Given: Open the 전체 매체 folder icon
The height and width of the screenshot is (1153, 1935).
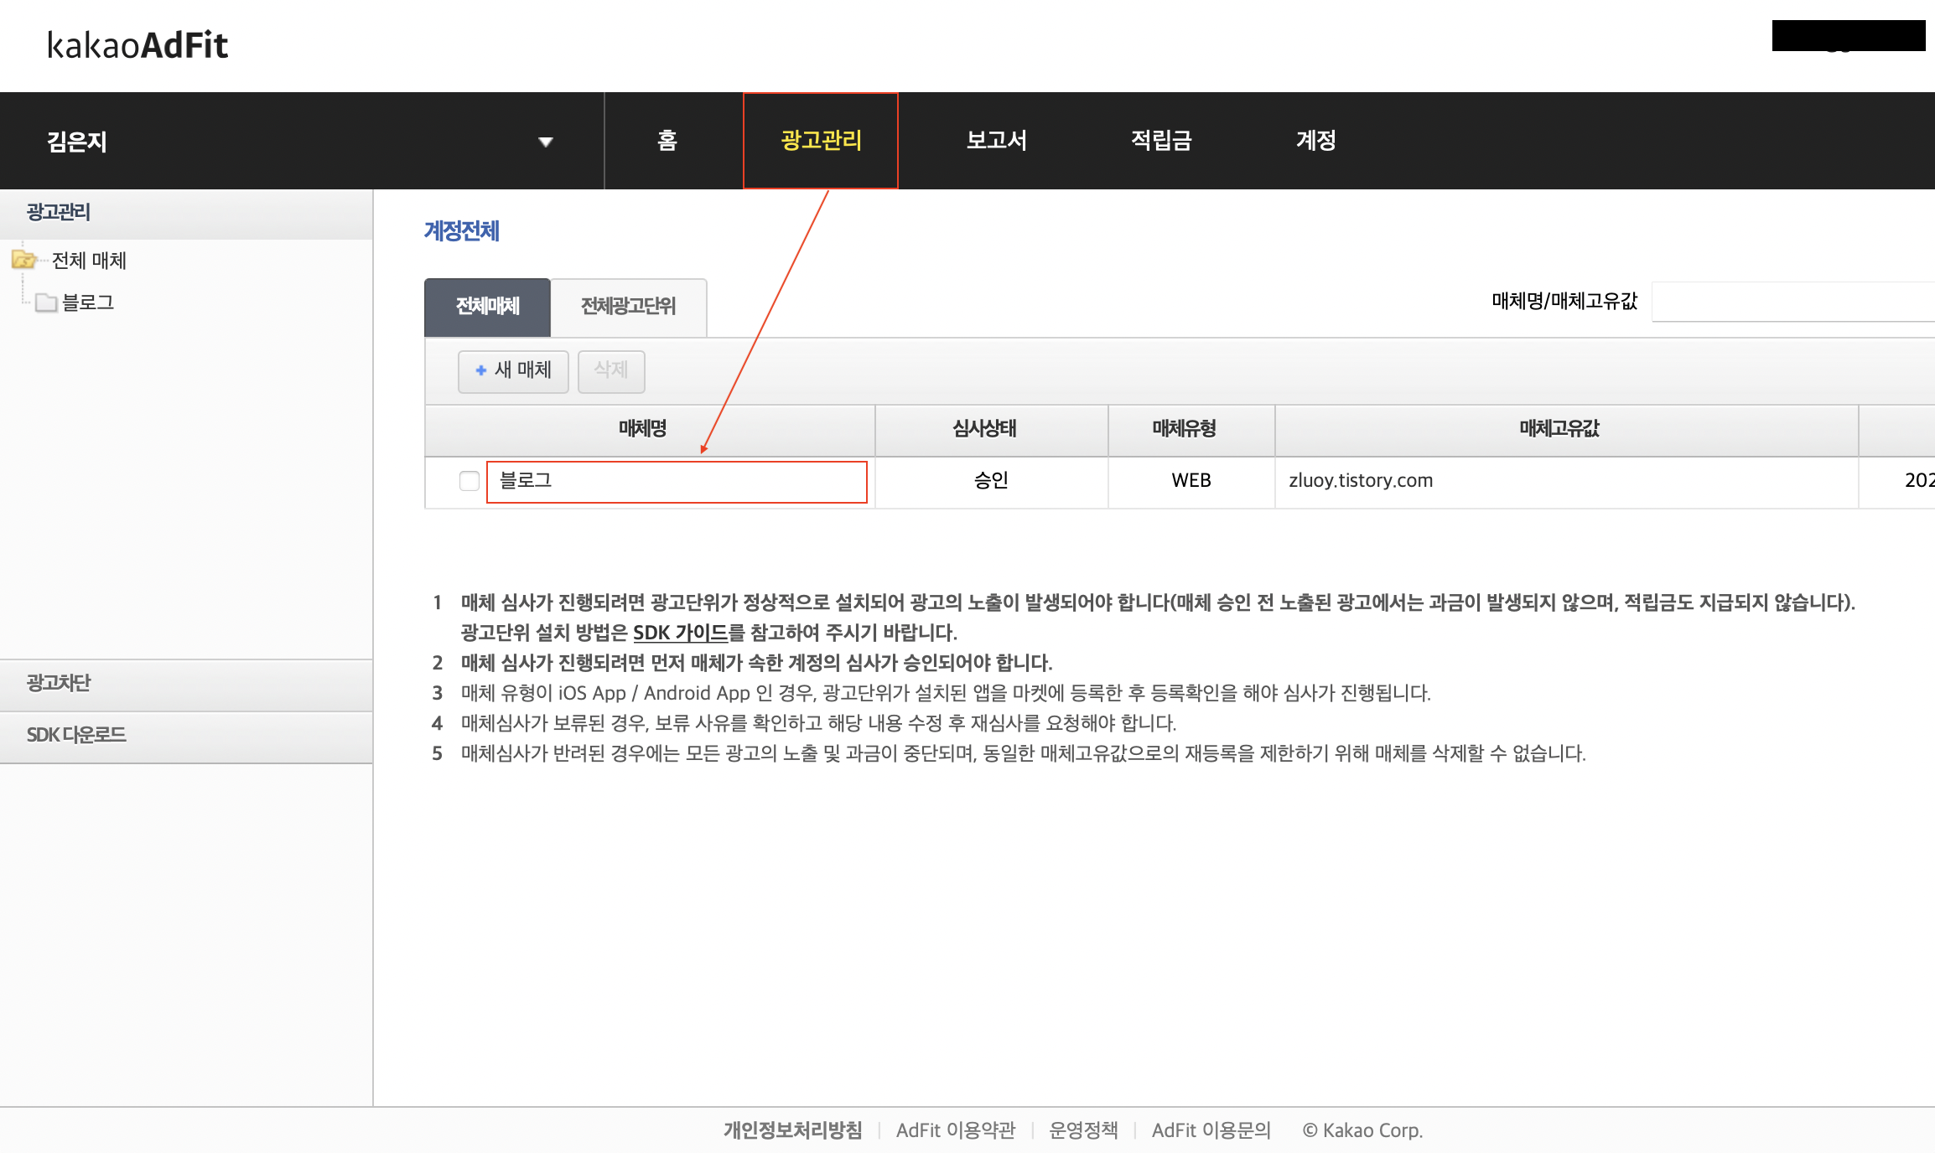Looking at the screenshot, I should [x=23, y=261].
